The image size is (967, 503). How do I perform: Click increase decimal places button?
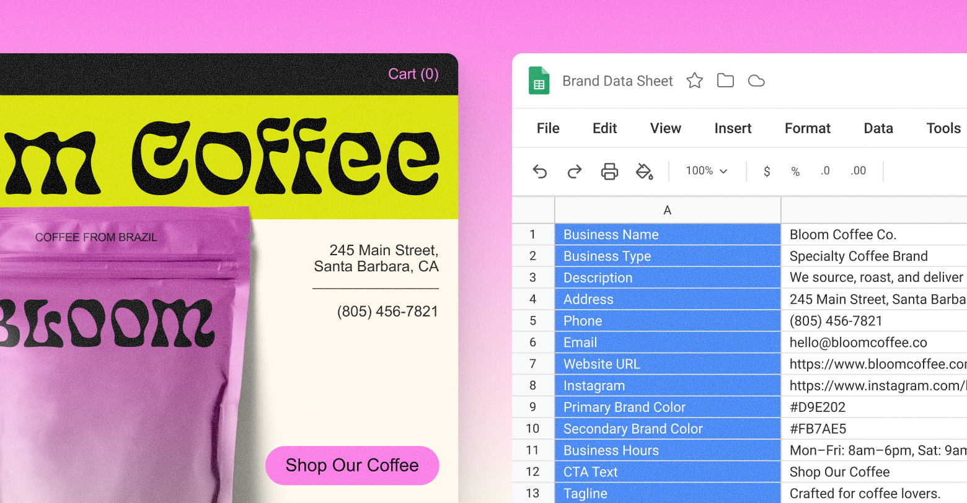pyautogui.click(x=859, y=171)
